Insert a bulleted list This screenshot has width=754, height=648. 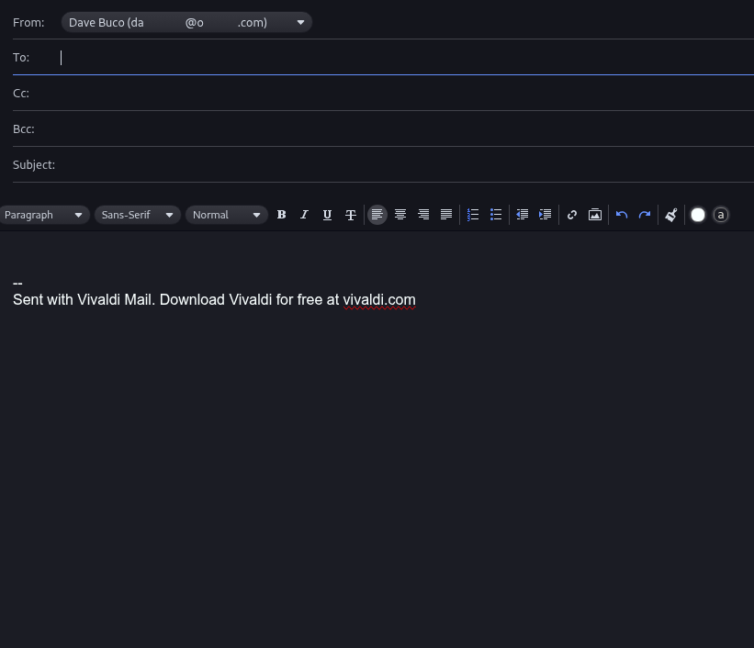tap(496, 215)
